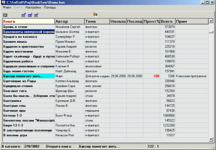Image resolution: width=216 pixels, height=150 pixels.
Task: Click the Начало column header
Action: click(x=118, y=22)
